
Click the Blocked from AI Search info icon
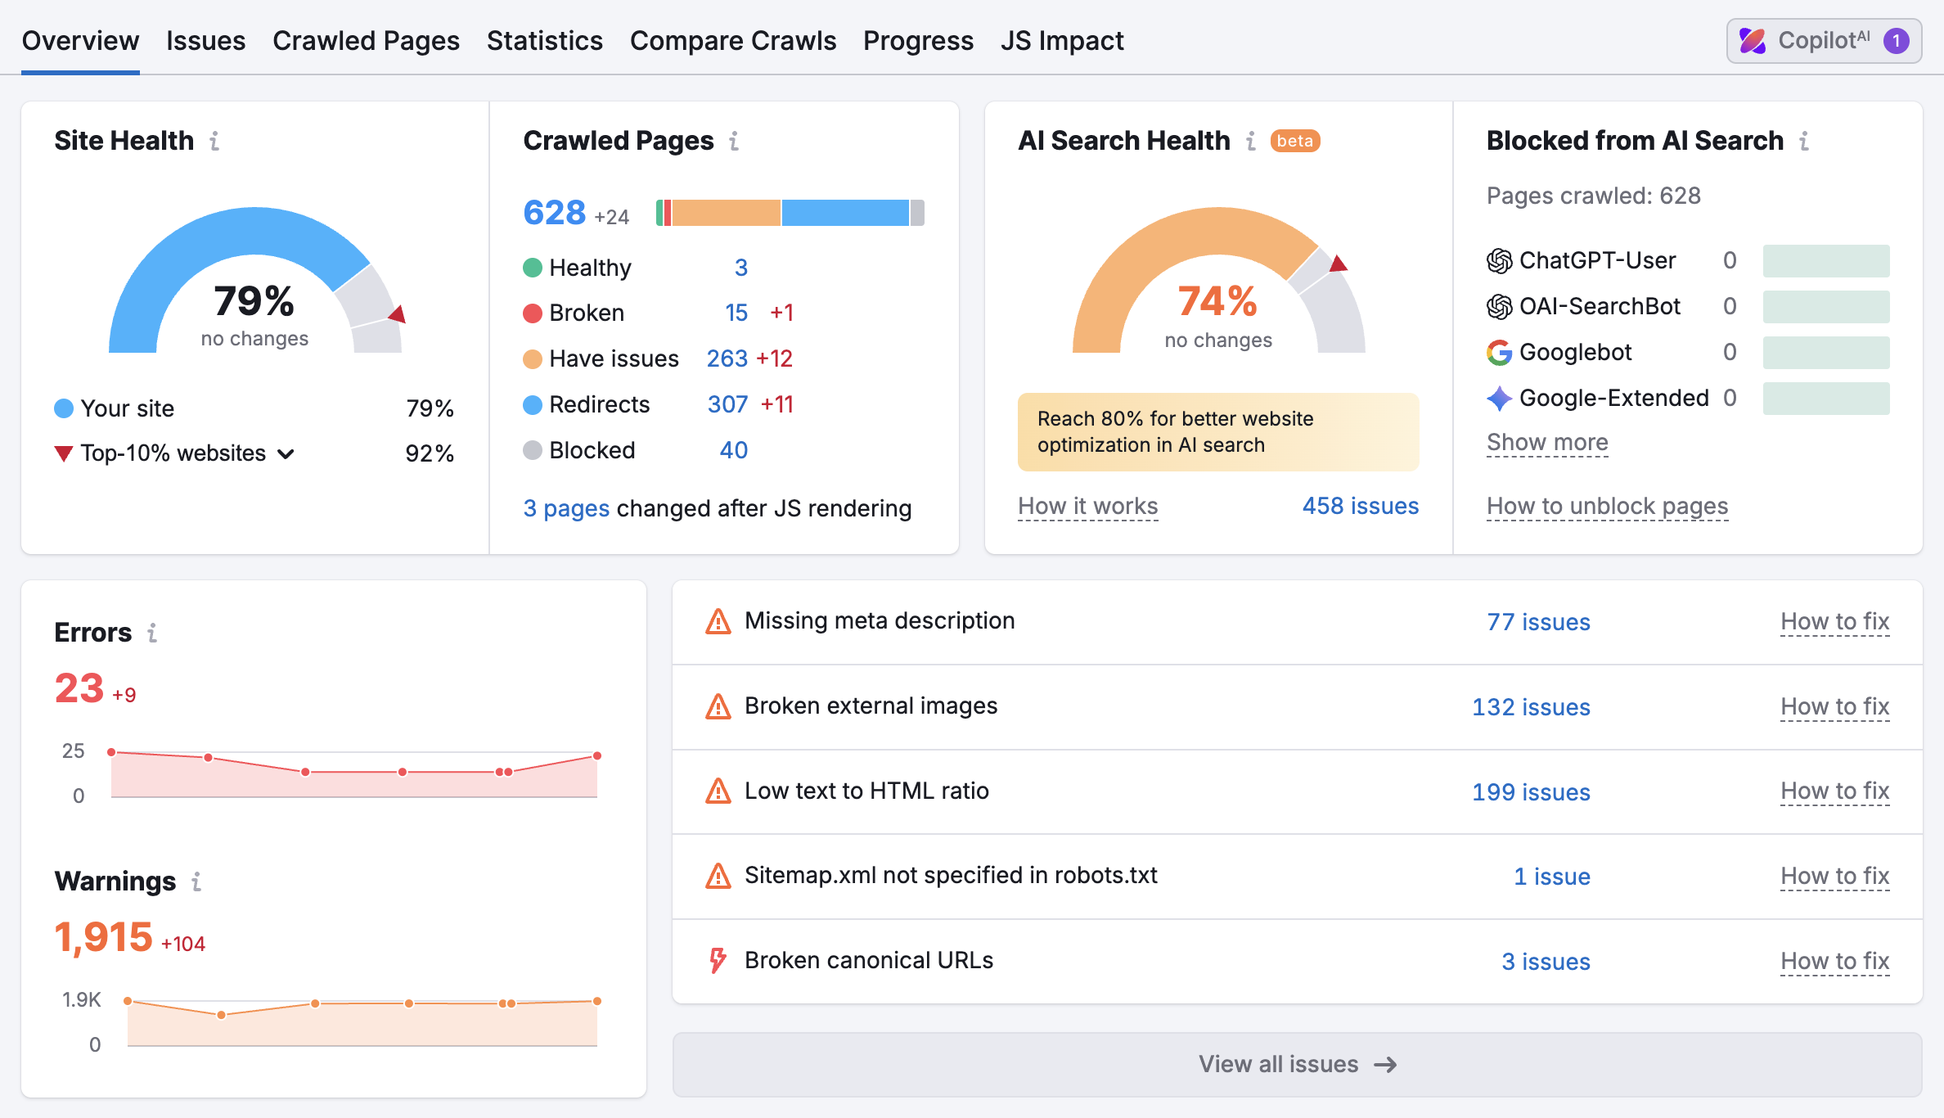pyautogui.click(x=1806, y=141)
